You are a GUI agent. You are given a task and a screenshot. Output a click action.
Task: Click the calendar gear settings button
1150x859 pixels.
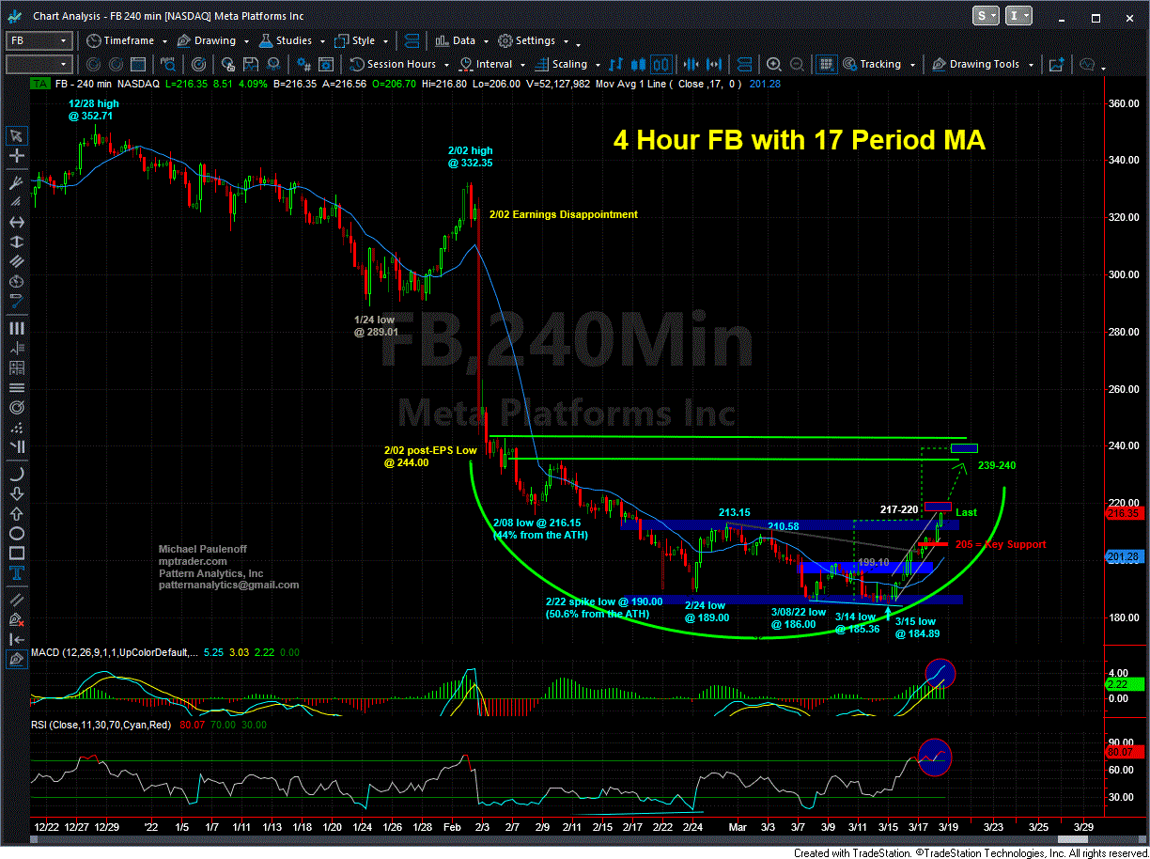coord(327,64)
